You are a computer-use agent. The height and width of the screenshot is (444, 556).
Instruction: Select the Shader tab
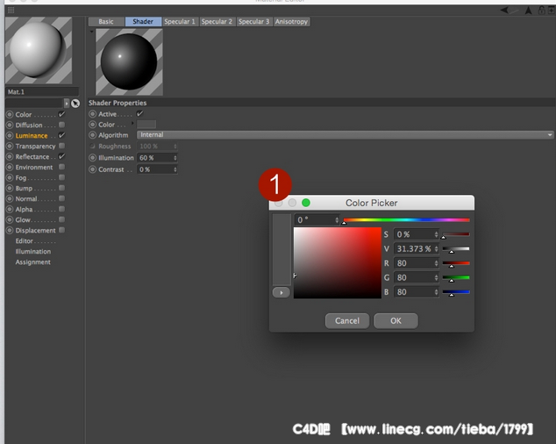(x=143, y=22)
